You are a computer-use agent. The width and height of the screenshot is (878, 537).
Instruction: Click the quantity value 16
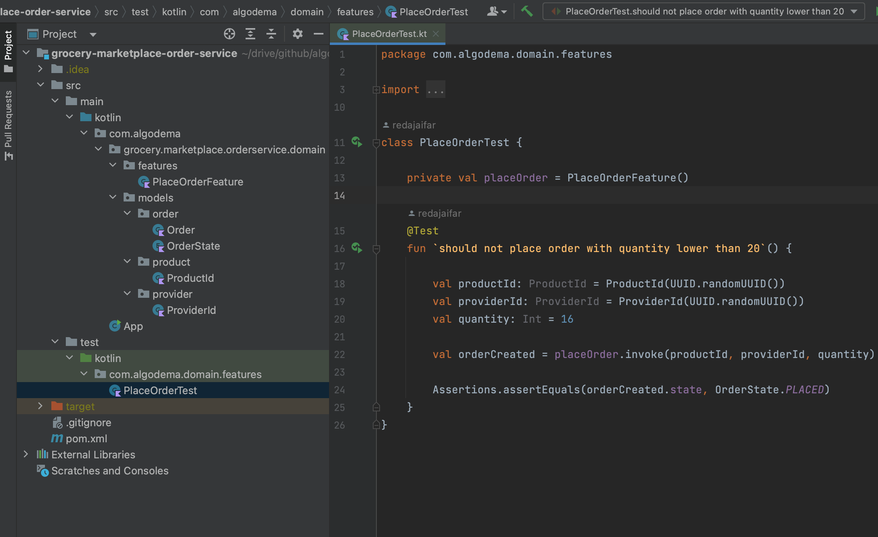pyautogui.click(x=567, y=319)
